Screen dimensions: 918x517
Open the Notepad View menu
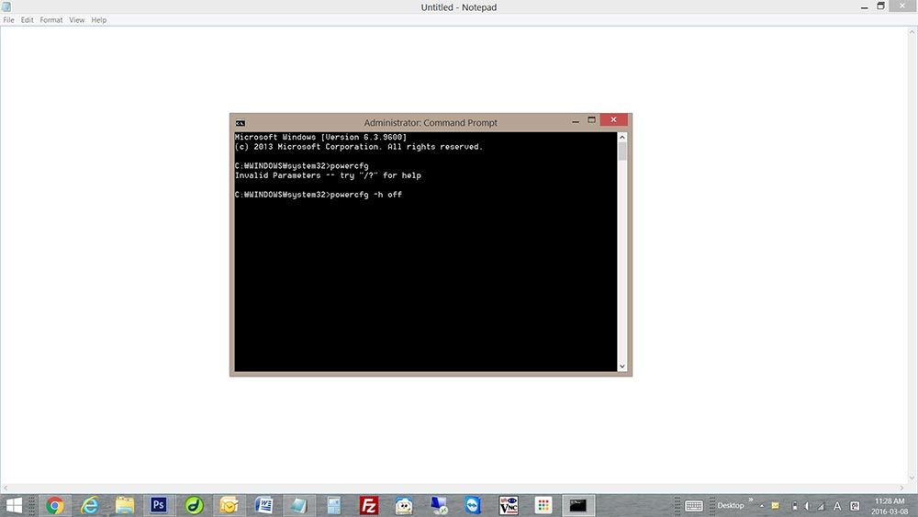[x=77, y=20]
